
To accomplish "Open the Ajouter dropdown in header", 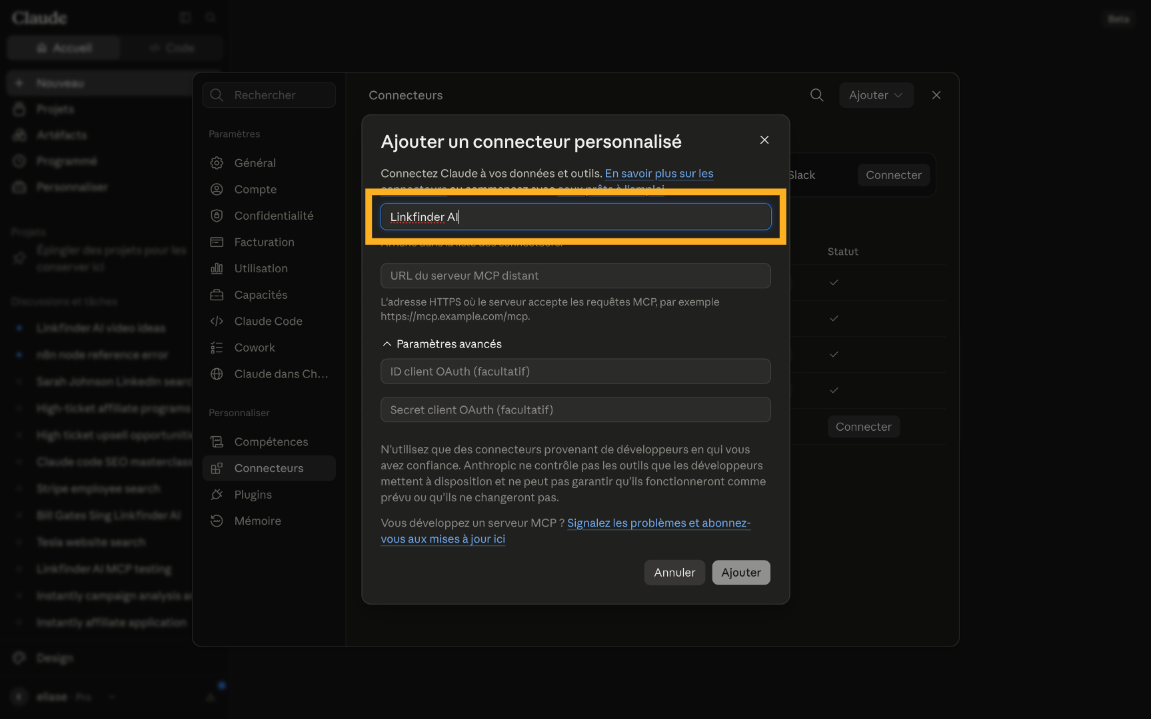I will coord(876,95).
